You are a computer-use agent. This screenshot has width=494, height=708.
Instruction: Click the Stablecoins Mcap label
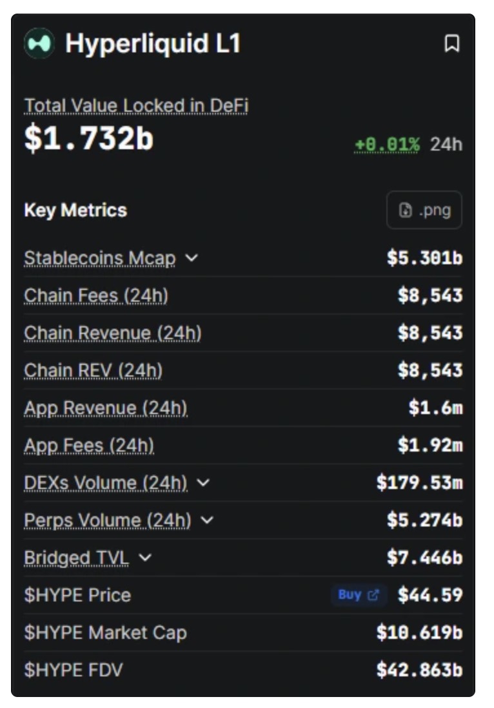click(x=99, y=258)
